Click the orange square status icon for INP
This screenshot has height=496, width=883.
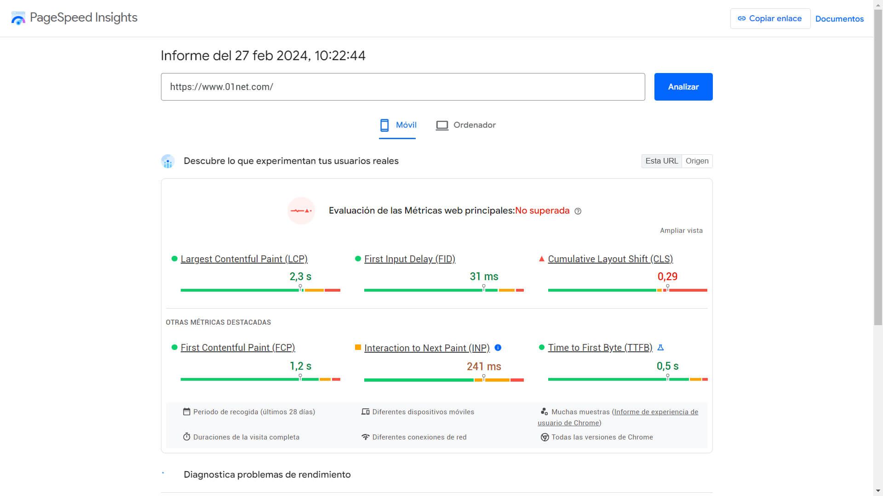click(x=358, y=348)
